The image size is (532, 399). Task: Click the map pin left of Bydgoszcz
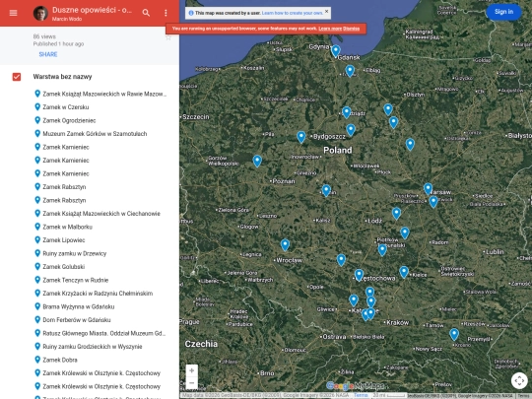click(300, 137)
